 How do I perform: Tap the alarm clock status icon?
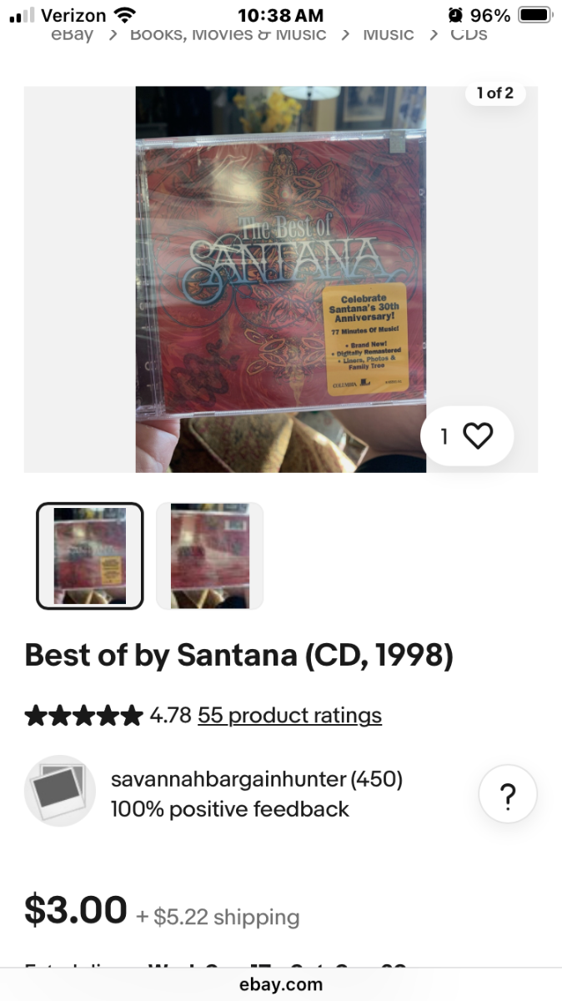[x=455, y=15]
